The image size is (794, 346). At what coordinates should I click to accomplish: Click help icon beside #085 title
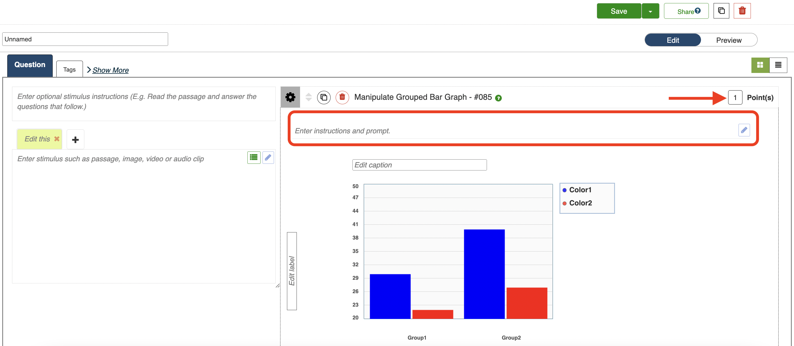point(498,98)
